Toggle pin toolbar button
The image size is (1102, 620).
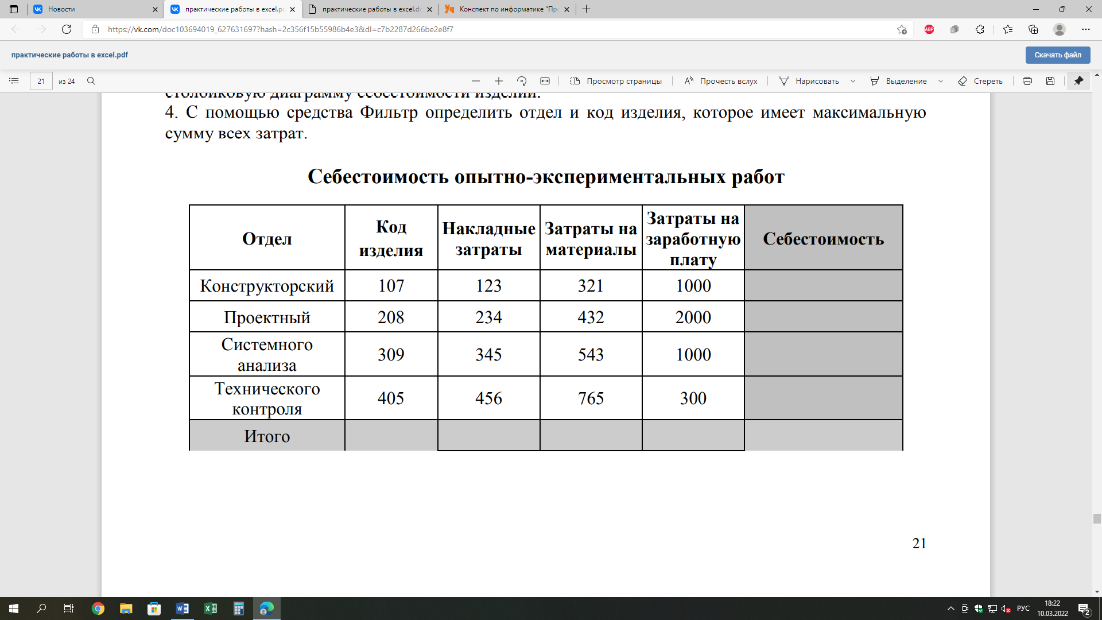pyautogui.click(x=1078, y=81)
